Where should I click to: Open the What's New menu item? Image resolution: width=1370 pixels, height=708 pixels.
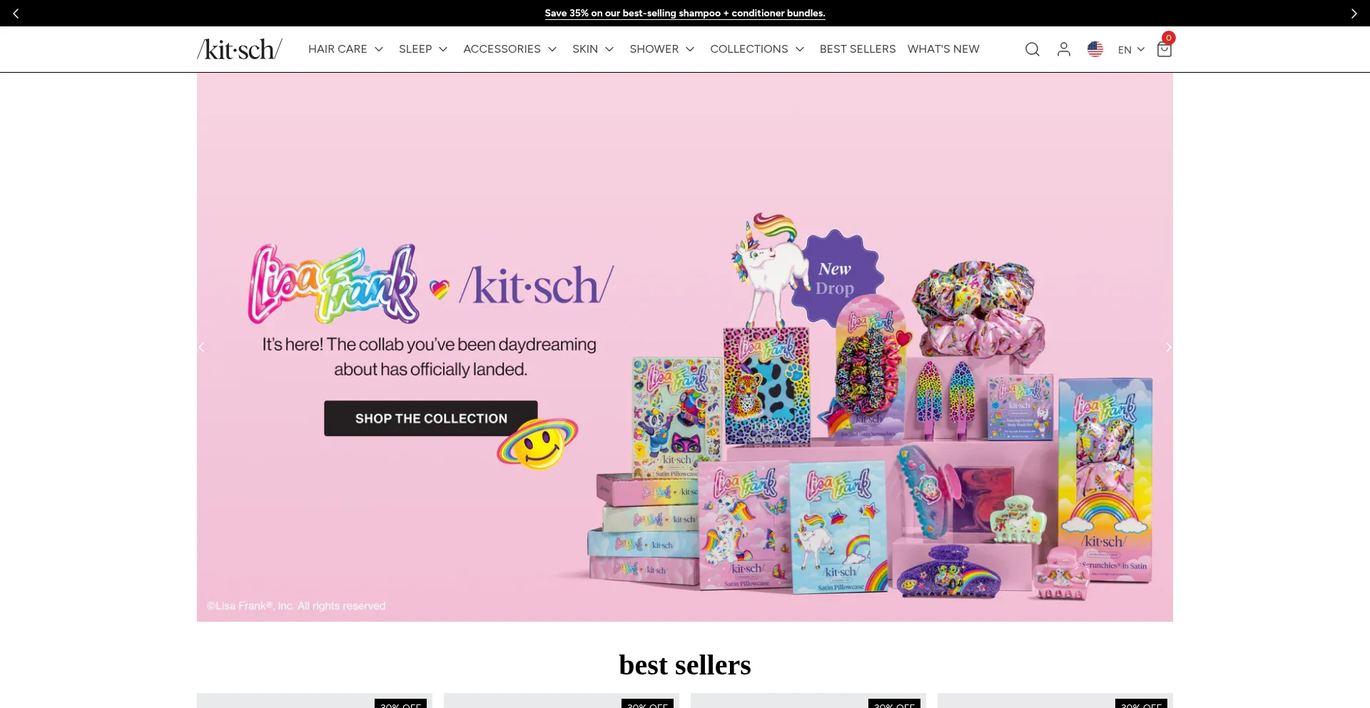click(x=943, y=49)
